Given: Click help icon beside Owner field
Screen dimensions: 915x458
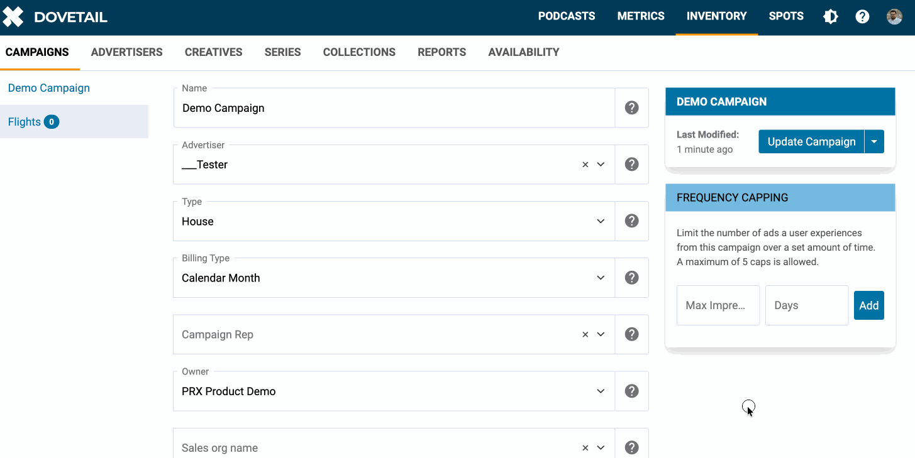Looking at the screenshot, I should click(x=631, y=391).
